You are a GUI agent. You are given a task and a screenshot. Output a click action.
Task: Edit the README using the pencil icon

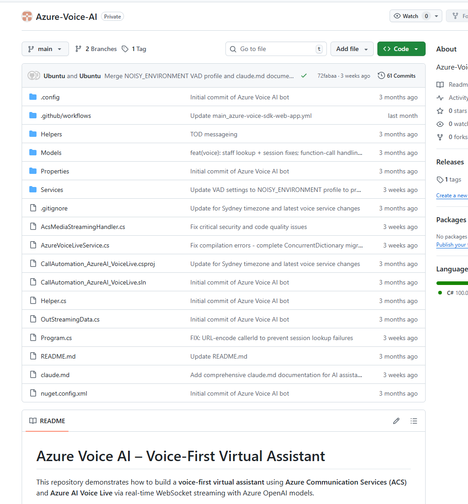coord(396,420)
